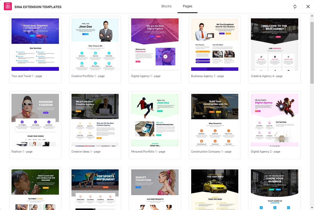Select the children charity 'Make Clean and Safe World' thumbnail

[35, 190]
